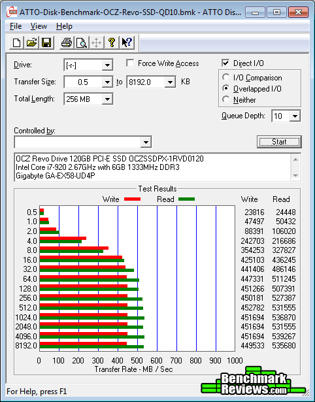Expand the Drive dropdown
Image resolution: width=315 pixels, height=402 pixels.
pos(107,65)
